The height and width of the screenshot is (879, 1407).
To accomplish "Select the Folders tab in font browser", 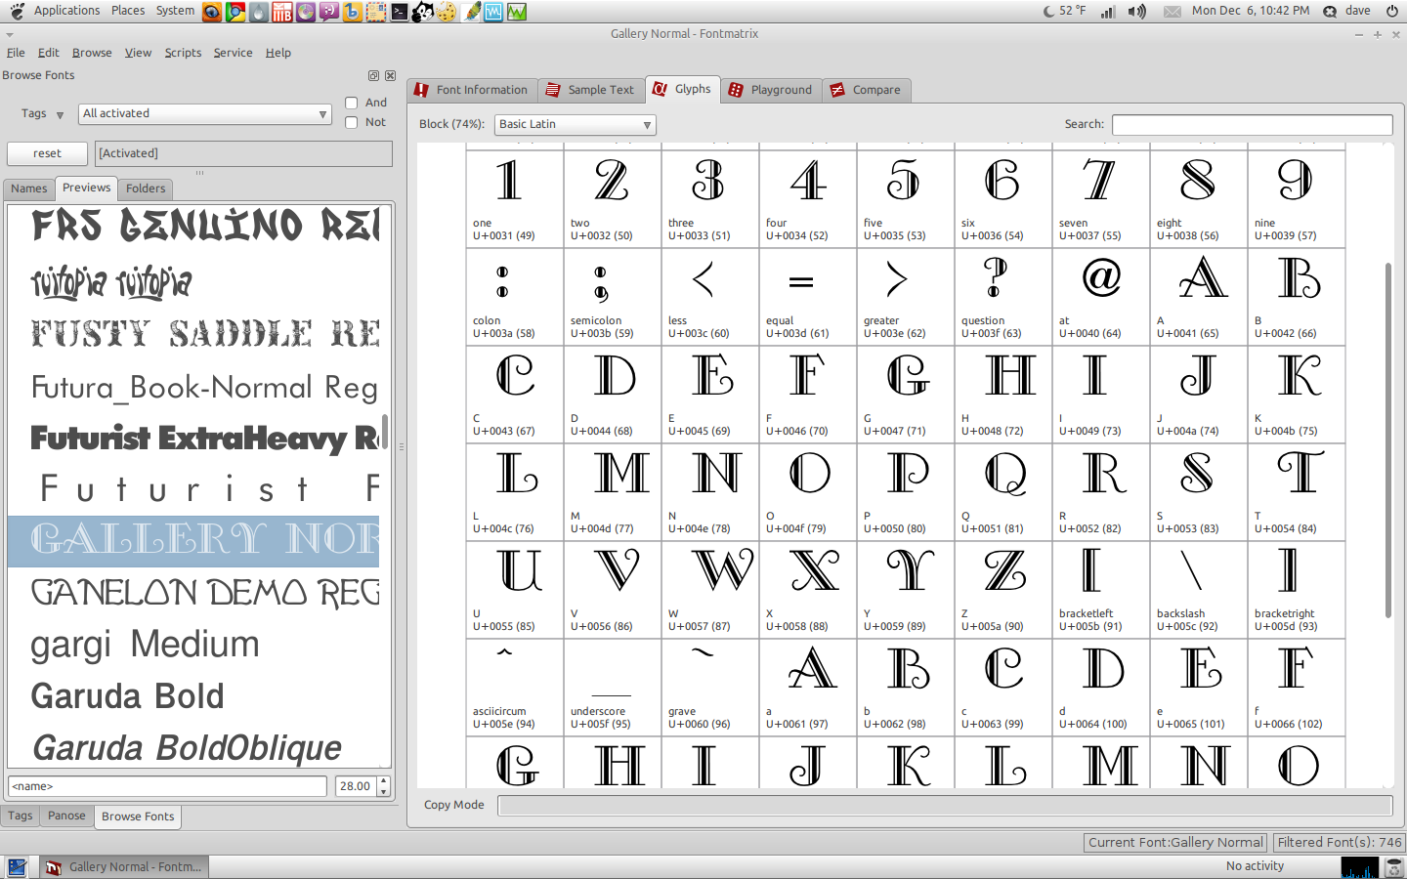I will pos(146,188).
